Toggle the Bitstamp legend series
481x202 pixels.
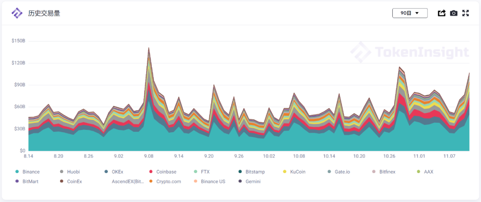(252, 172)
